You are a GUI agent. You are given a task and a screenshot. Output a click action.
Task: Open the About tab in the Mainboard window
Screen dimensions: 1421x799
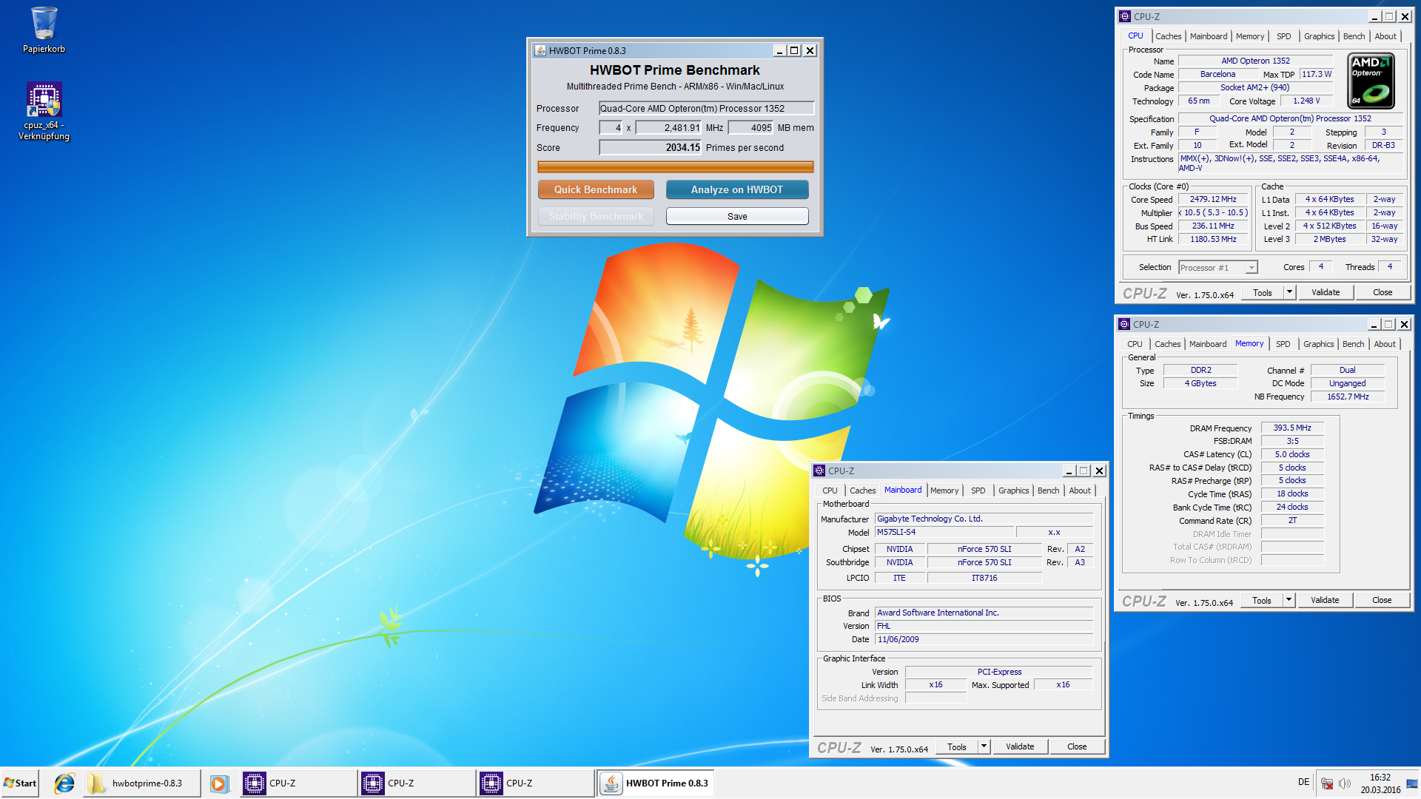tap(1079, 490)
